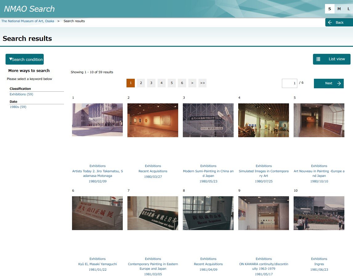Go to Next results page
The image size is (353, 279).
[329, 83]
